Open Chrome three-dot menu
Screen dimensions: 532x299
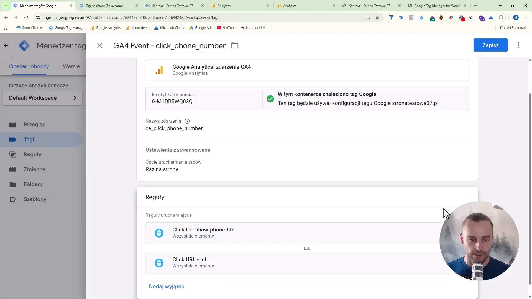pos(526,17)
